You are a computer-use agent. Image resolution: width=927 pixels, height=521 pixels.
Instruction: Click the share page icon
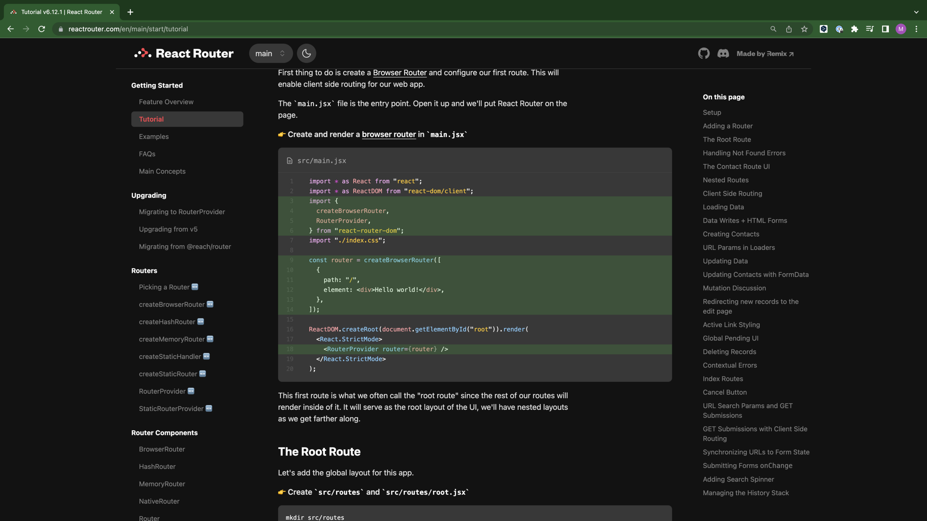(x=789, y=29)
